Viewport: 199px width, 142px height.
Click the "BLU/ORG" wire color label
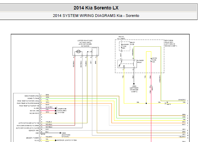49,107
